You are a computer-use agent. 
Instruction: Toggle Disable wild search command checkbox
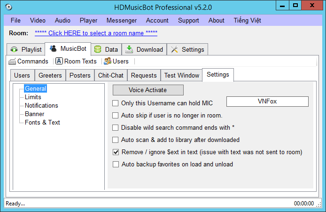(x=116, y=127)
